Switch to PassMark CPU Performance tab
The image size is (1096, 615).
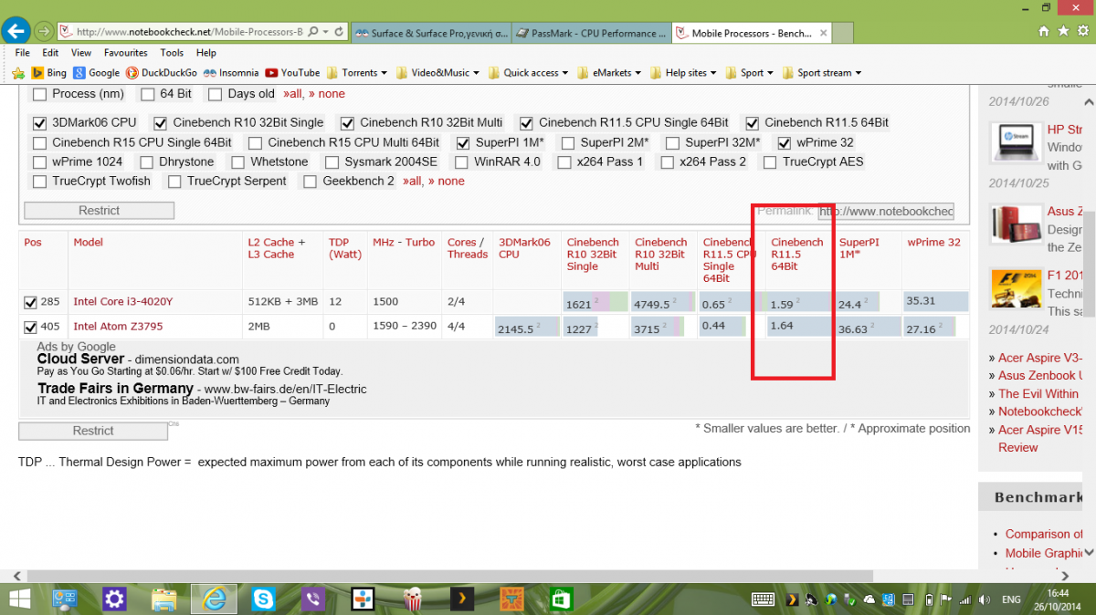[590, 33]
